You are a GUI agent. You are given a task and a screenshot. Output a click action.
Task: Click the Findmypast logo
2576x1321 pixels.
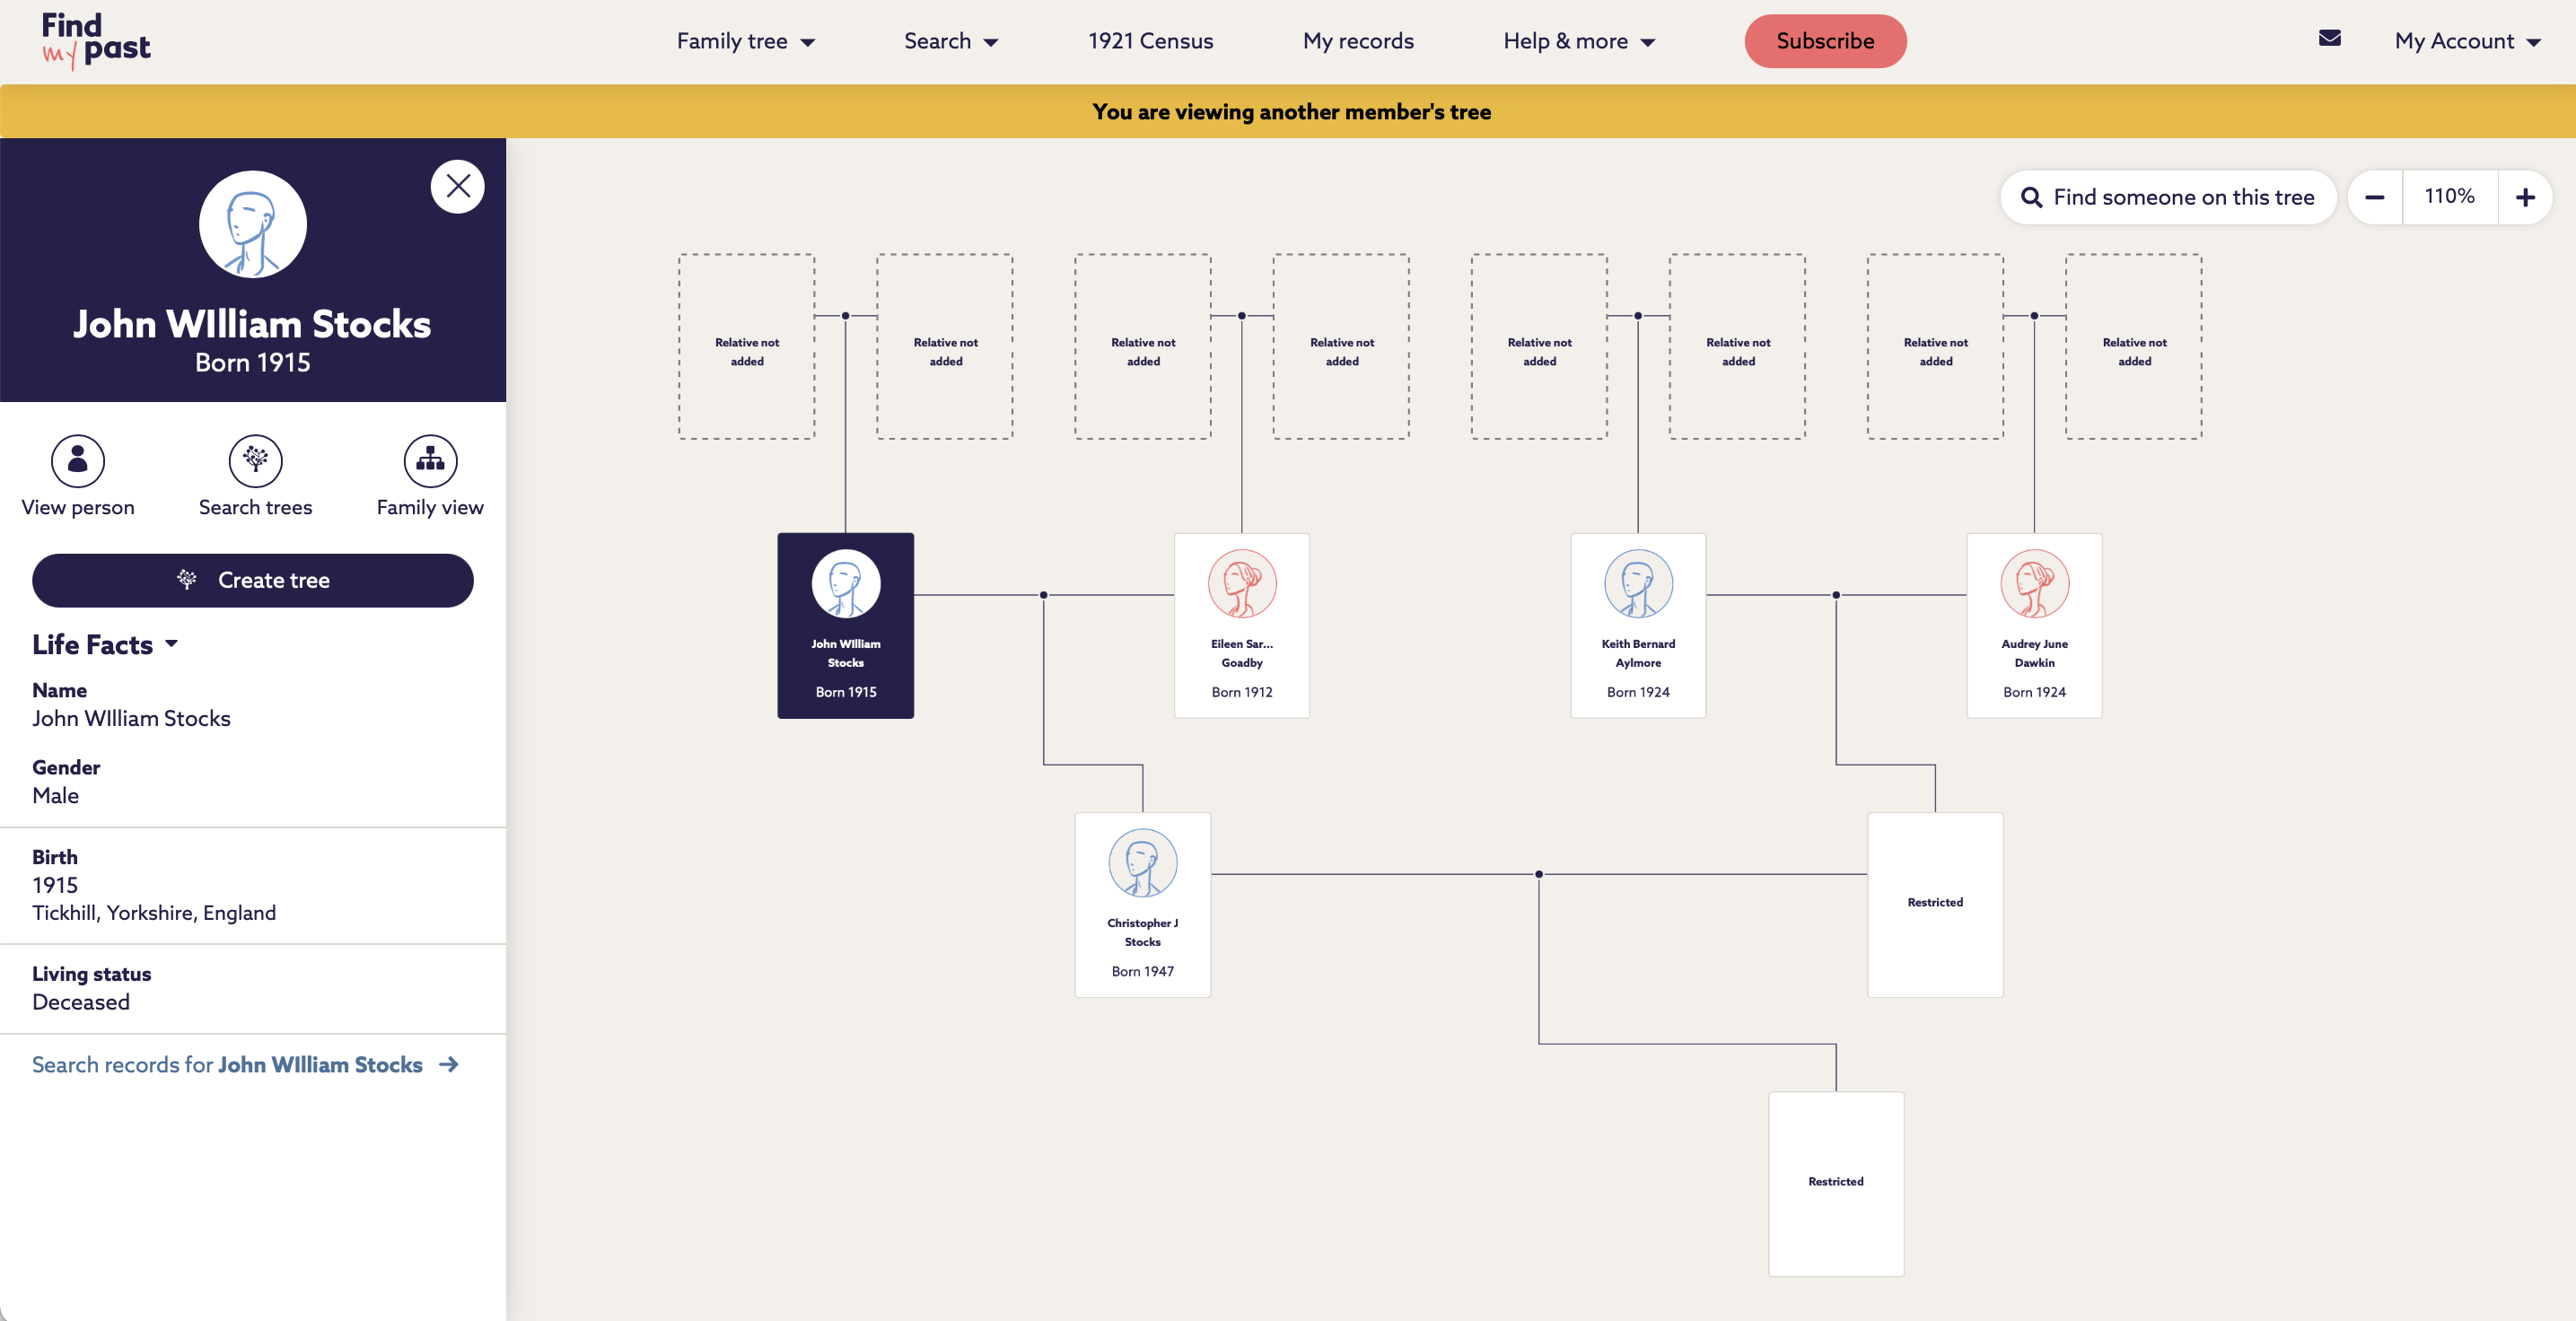pos(95,41)
